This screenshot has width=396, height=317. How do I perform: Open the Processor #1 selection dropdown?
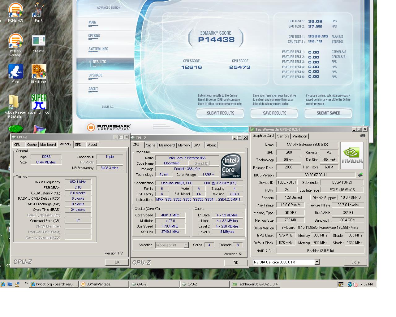click(x=186, y=245)
